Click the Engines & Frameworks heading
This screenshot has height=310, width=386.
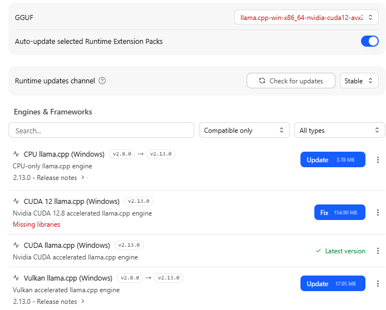click(x=53, y=112)
